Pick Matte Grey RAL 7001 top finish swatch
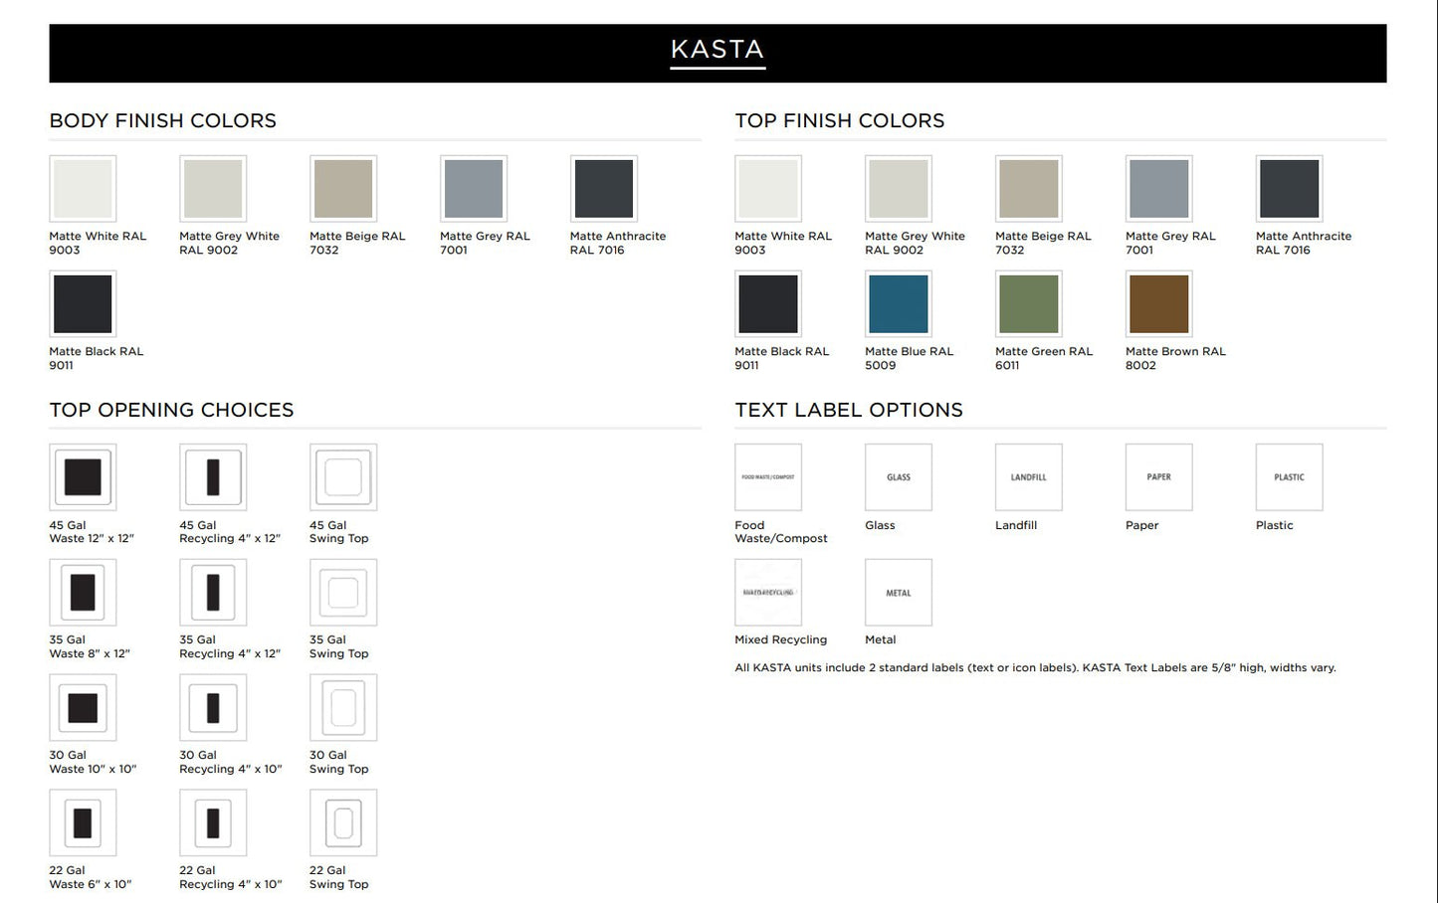Image resolution: width=1438 pixels, height=903 pixels. coord(1159,189)
